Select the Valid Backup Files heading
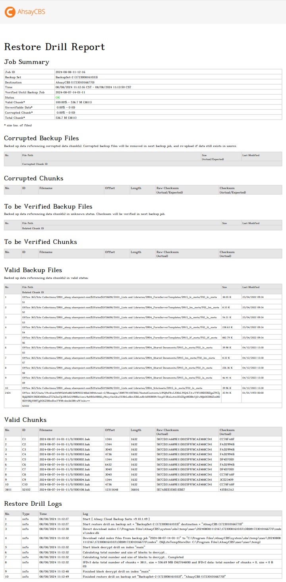This screenshot has width=286, height=582. 33,270
